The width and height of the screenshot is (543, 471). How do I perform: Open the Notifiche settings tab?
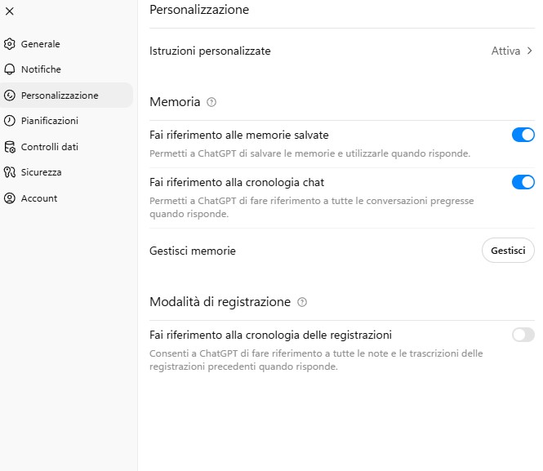(x=41, y=69)
